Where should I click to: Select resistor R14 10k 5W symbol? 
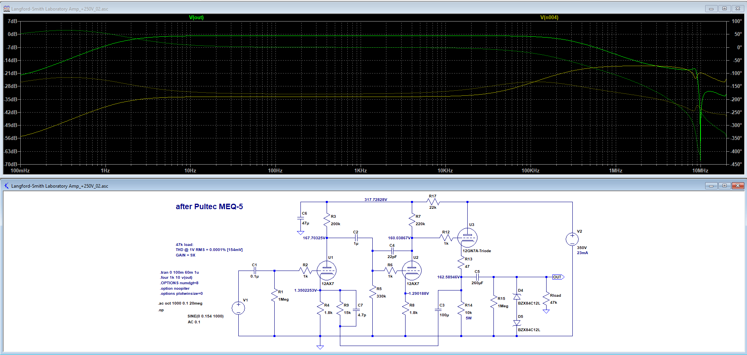tap(461, 309)
